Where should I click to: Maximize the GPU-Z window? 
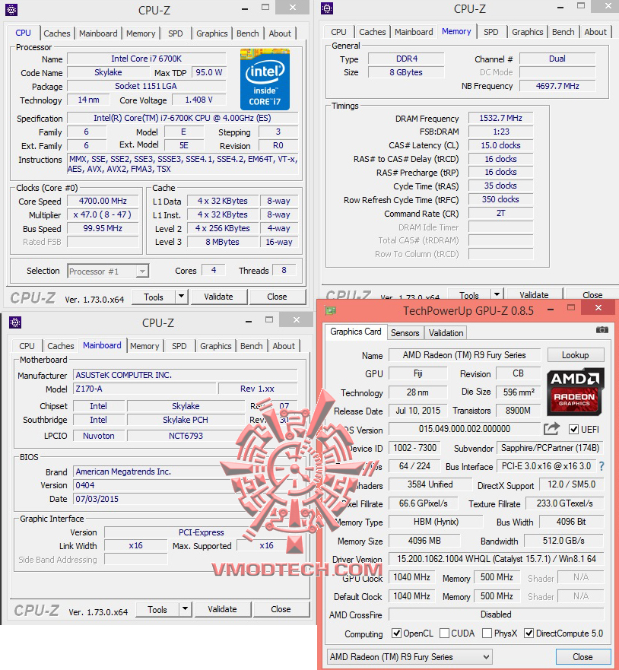pos(571,308)
